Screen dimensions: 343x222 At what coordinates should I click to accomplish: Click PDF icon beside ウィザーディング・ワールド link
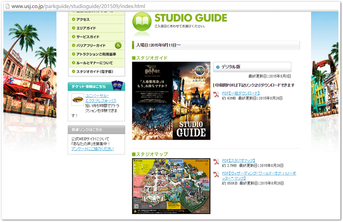tap(216, 175)
